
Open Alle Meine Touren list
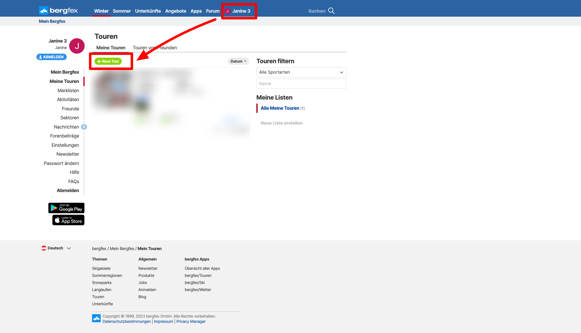pos(280,108)
